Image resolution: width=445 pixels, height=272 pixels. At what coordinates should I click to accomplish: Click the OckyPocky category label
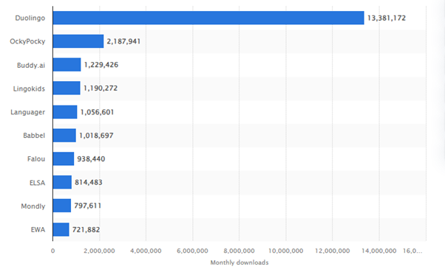coord(27,41)
